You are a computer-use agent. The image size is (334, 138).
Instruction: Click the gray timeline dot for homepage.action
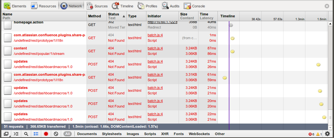[231, 25]
